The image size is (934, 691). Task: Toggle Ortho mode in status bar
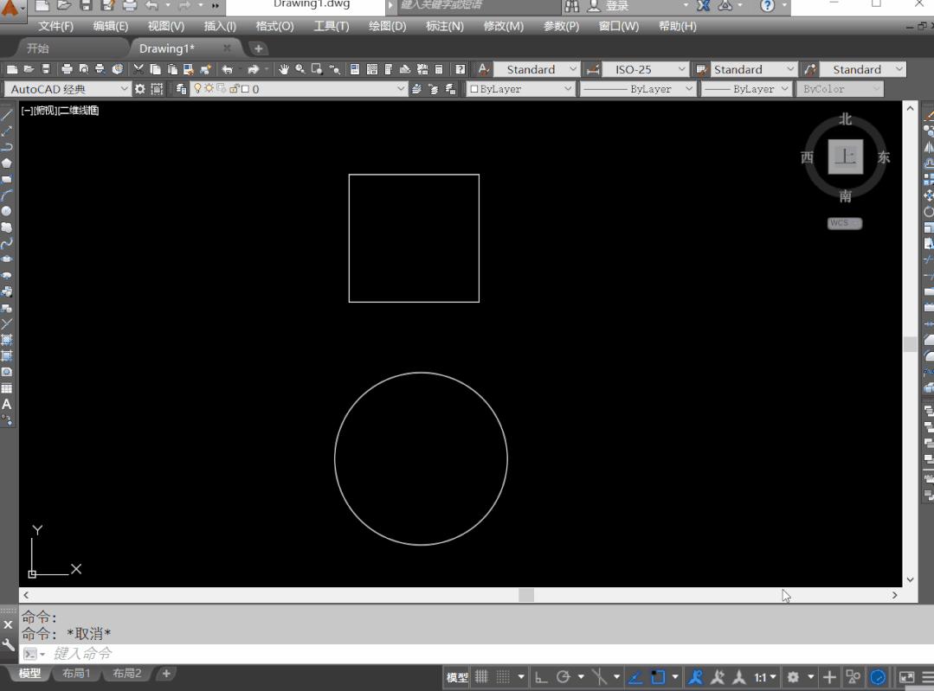(542, 677)
